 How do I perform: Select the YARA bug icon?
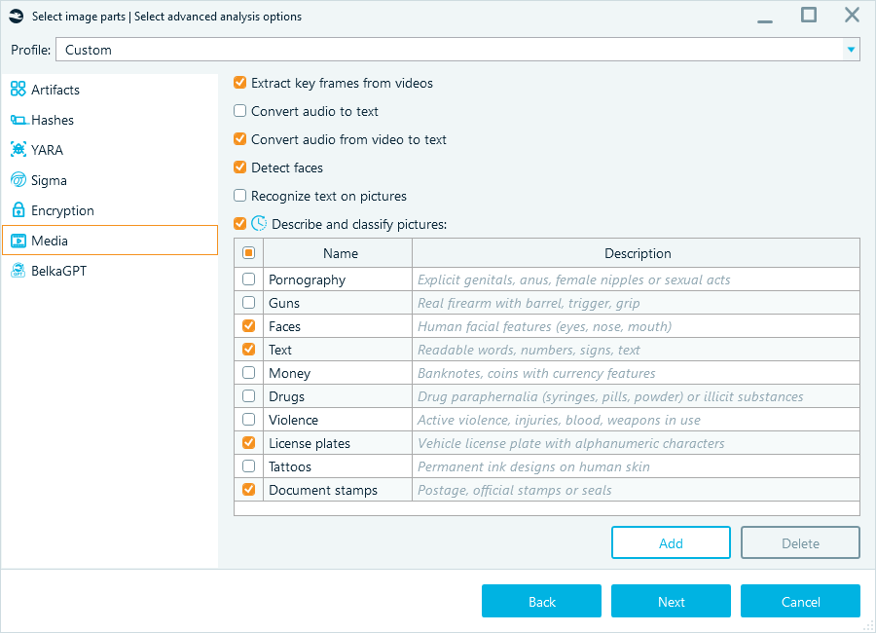tap(18, 150)
